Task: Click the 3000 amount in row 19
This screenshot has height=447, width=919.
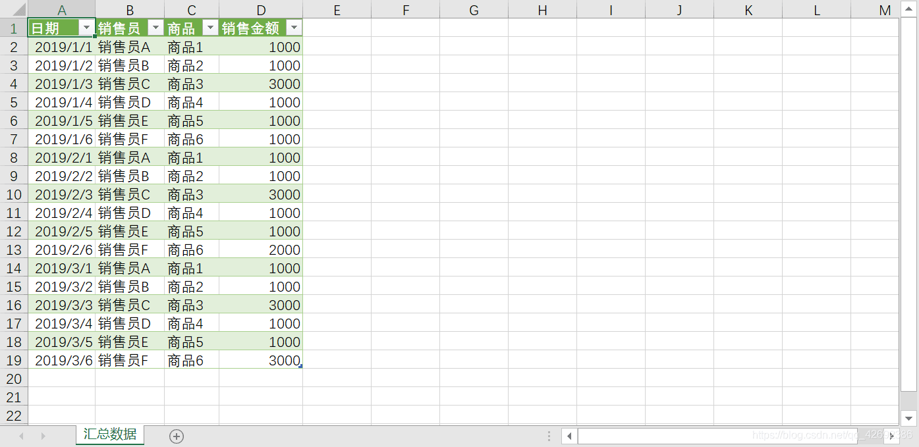Action: [x=261, y=360]
